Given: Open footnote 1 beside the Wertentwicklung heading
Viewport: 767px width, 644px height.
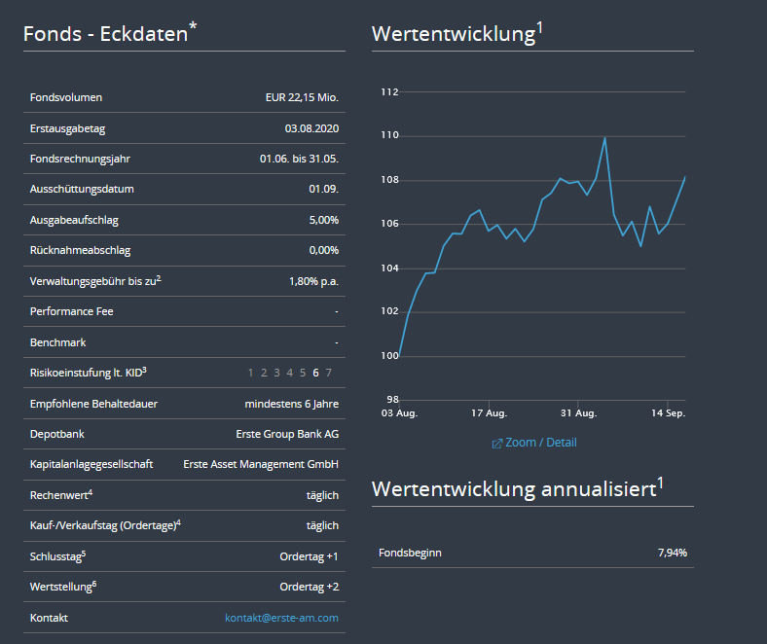Looking at the screenshot, I should click(x=540, y=27).
